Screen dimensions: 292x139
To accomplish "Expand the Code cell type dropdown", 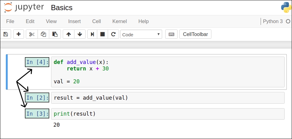I will point(141,34).
